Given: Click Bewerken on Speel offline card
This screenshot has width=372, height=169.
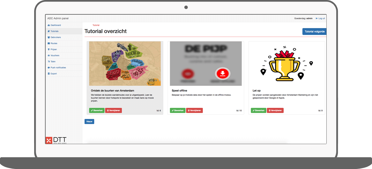Looking at the screenshot, I should pos(178,110).
